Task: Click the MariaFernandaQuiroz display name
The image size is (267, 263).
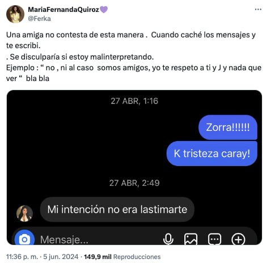Action: click(63, 10)
